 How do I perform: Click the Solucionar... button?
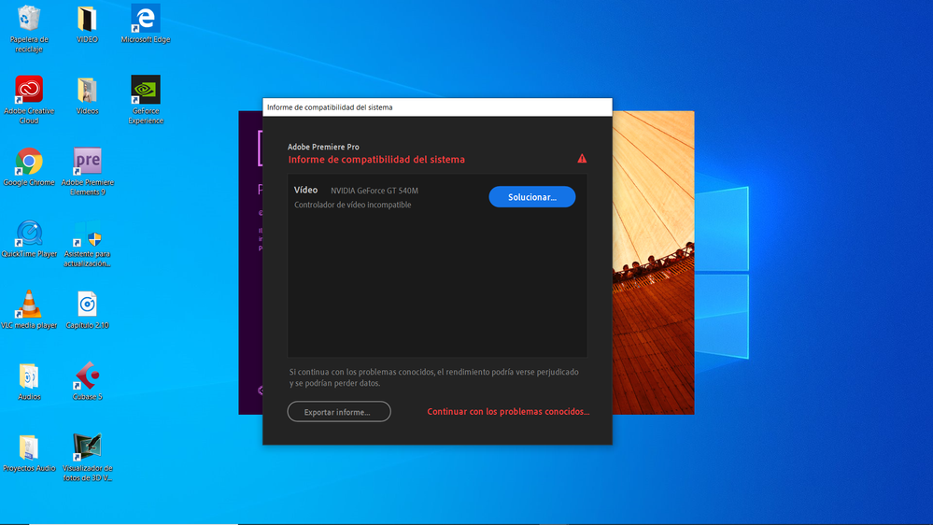(532, 197)
